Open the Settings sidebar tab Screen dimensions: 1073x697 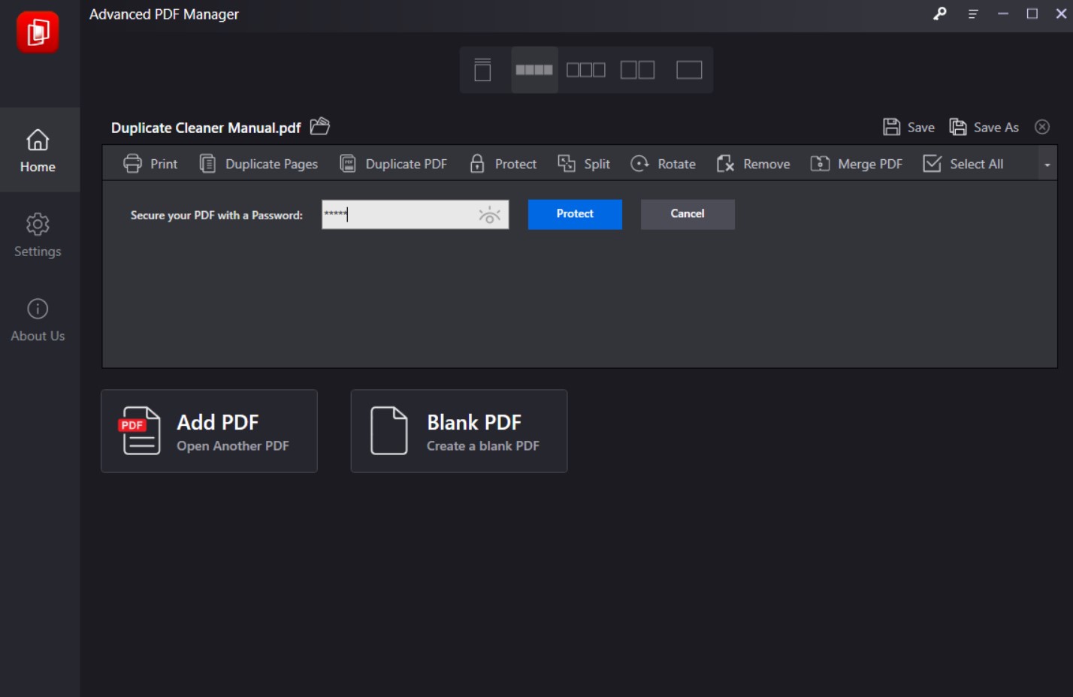coord(38,234)
